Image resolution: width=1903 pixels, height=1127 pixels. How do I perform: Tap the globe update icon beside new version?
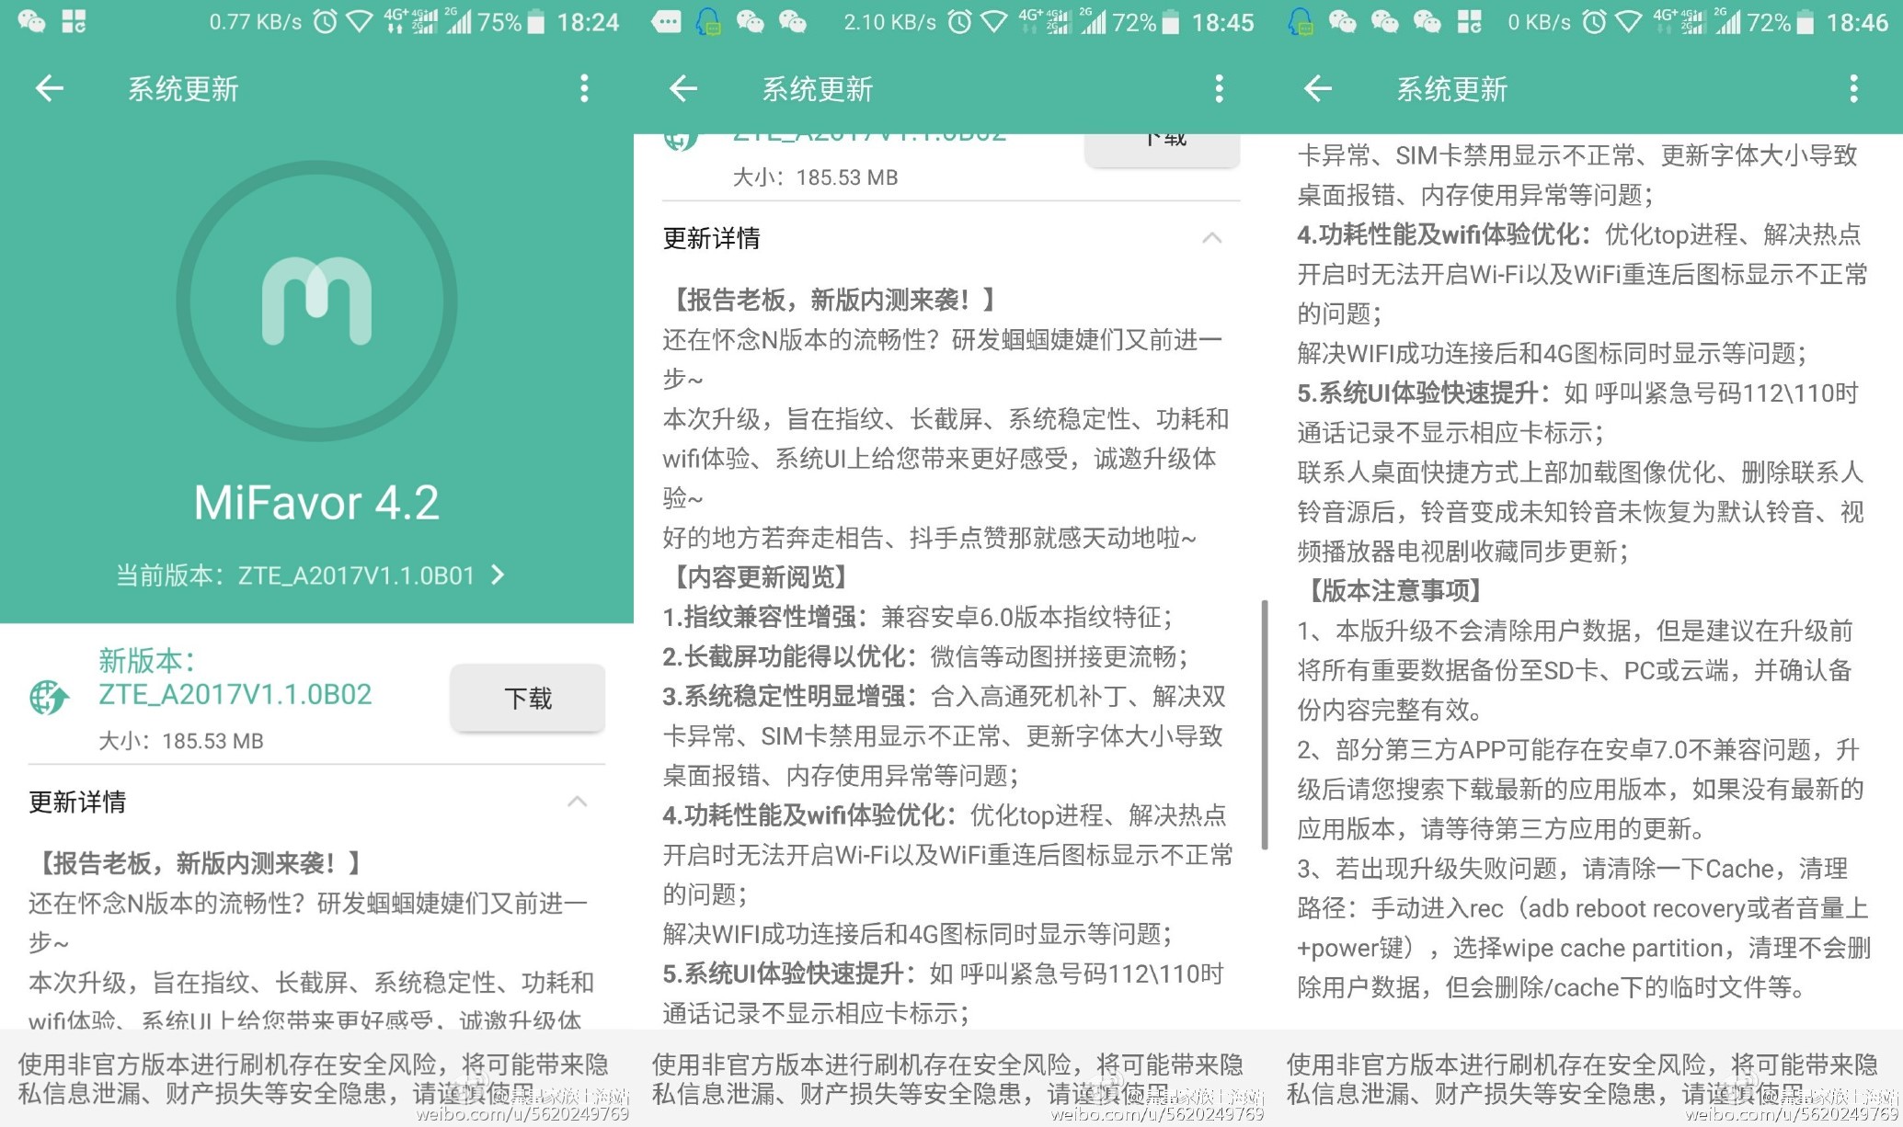(49, 698)
